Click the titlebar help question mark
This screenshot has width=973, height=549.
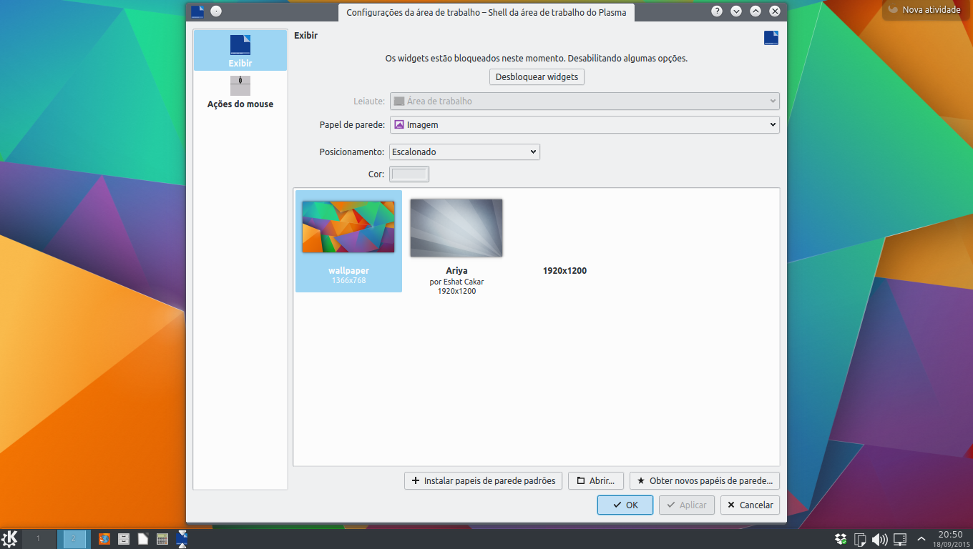(717, 11)
